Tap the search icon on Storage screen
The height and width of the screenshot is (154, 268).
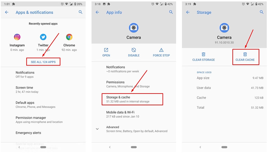click(x=262, y=12)
